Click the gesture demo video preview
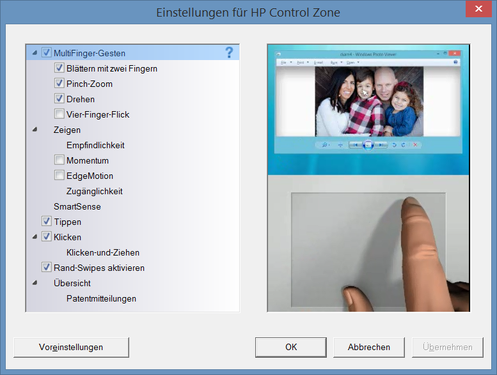Screen dimensions: 497x375 coord(368,178)
